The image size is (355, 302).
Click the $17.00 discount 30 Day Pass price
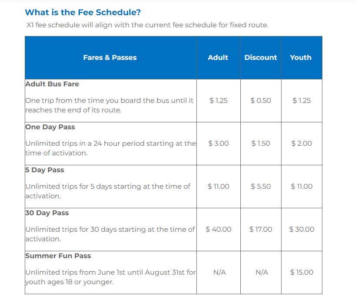261,229
